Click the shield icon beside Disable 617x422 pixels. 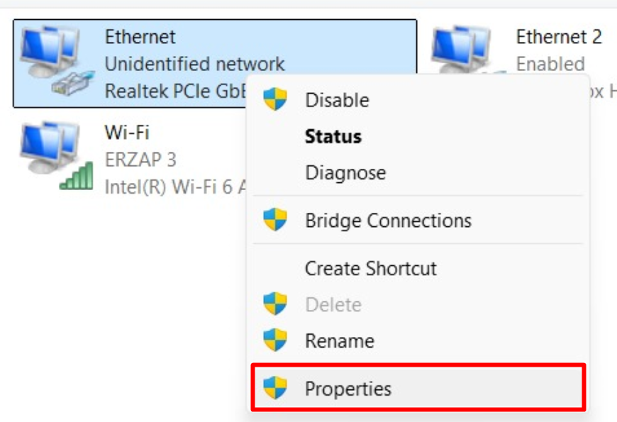275,99
